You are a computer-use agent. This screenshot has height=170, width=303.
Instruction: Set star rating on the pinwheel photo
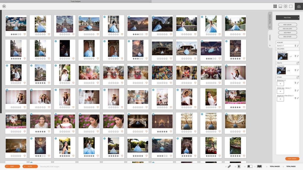point(186,83)
